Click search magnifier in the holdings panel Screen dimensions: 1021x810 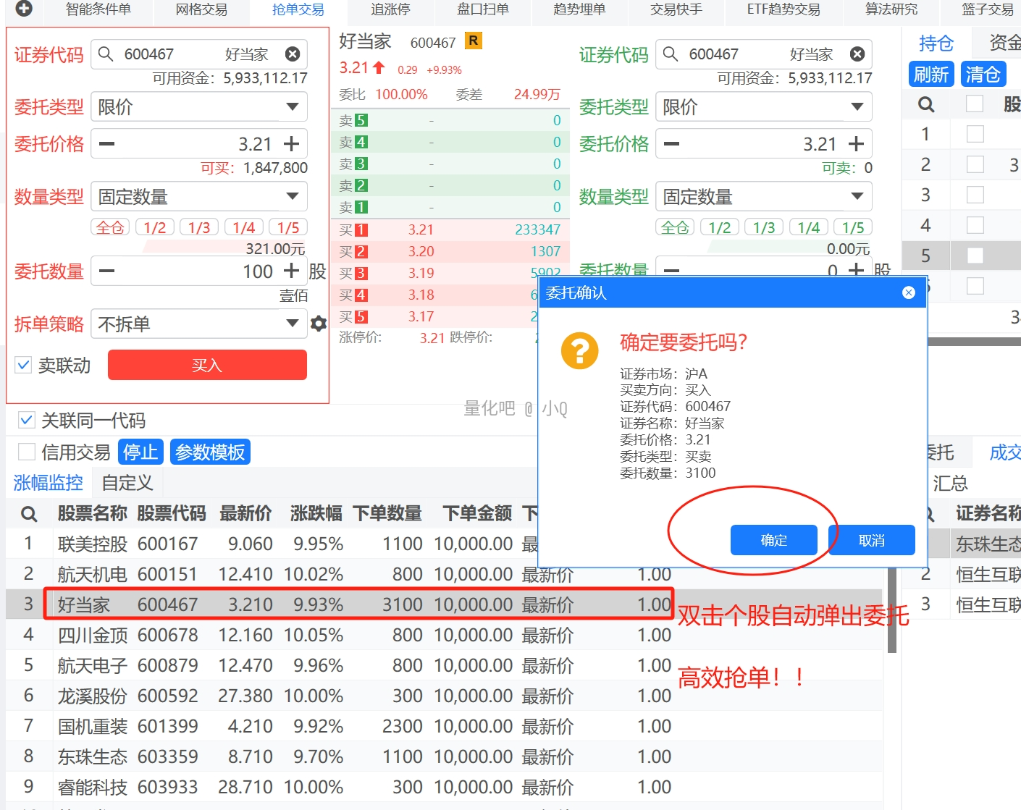coord(926,105)
